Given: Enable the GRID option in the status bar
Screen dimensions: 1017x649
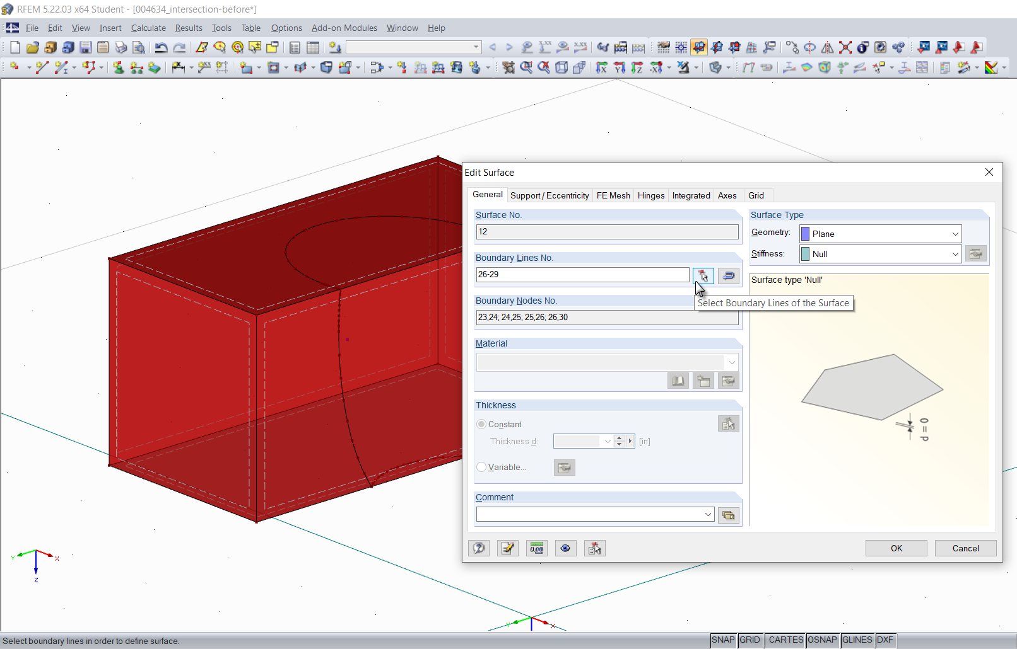Looking at the screenshot, I should click(750, 640).
